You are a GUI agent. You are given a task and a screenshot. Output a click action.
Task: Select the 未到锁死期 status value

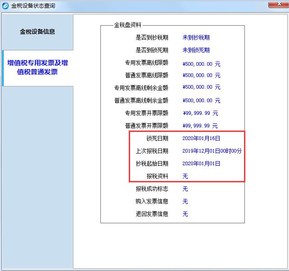tap(196, 50)
